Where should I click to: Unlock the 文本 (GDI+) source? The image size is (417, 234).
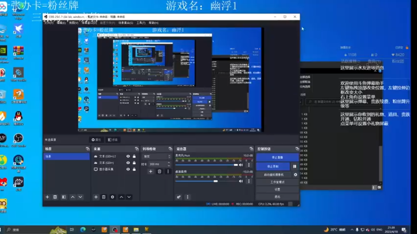click(x=134, y=163)
